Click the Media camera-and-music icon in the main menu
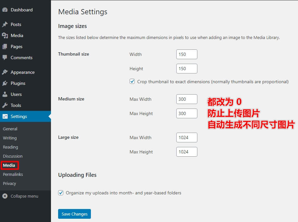This screenshot has width=298, height=222. tap(5, 35)
